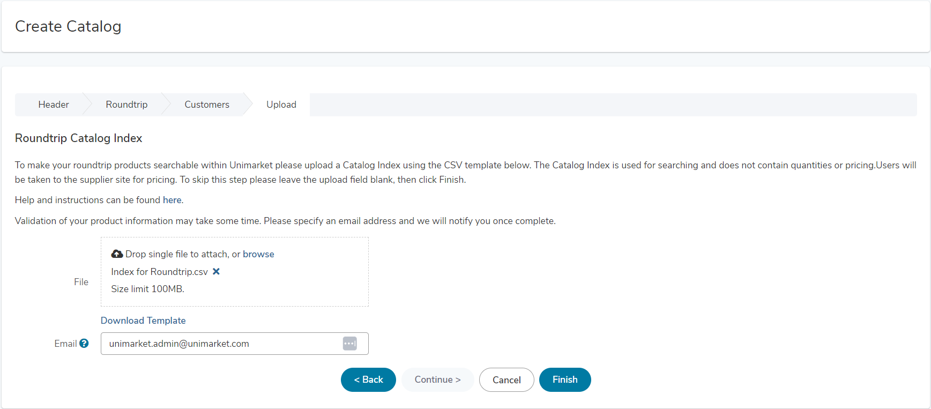
Task: Click the attached file name Index for Roundtrip.csv
Action: pos(159,272)
